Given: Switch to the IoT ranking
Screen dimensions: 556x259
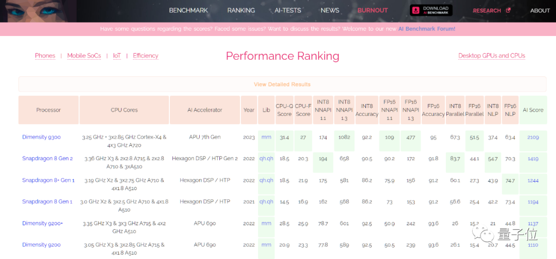Looking at the screenshot, I should pos(117,56).
